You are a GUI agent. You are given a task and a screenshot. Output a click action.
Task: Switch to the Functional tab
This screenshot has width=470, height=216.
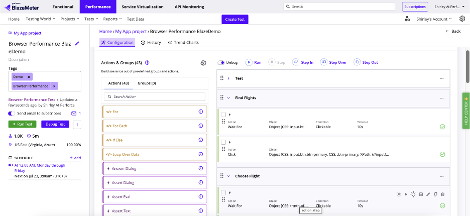[63, 7]
